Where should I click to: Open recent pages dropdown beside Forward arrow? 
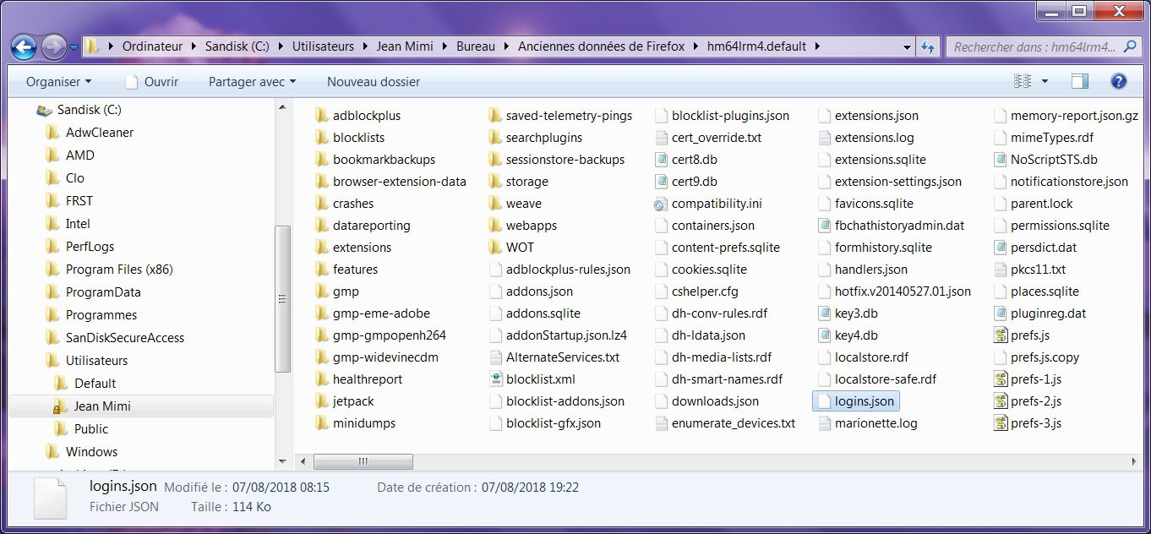pos(74,47)
